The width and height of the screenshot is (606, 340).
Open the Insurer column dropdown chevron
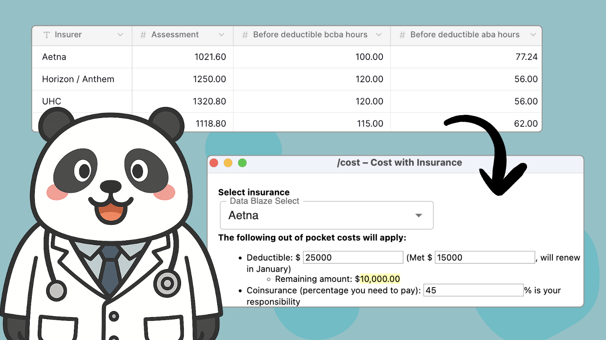click(120, 35)
